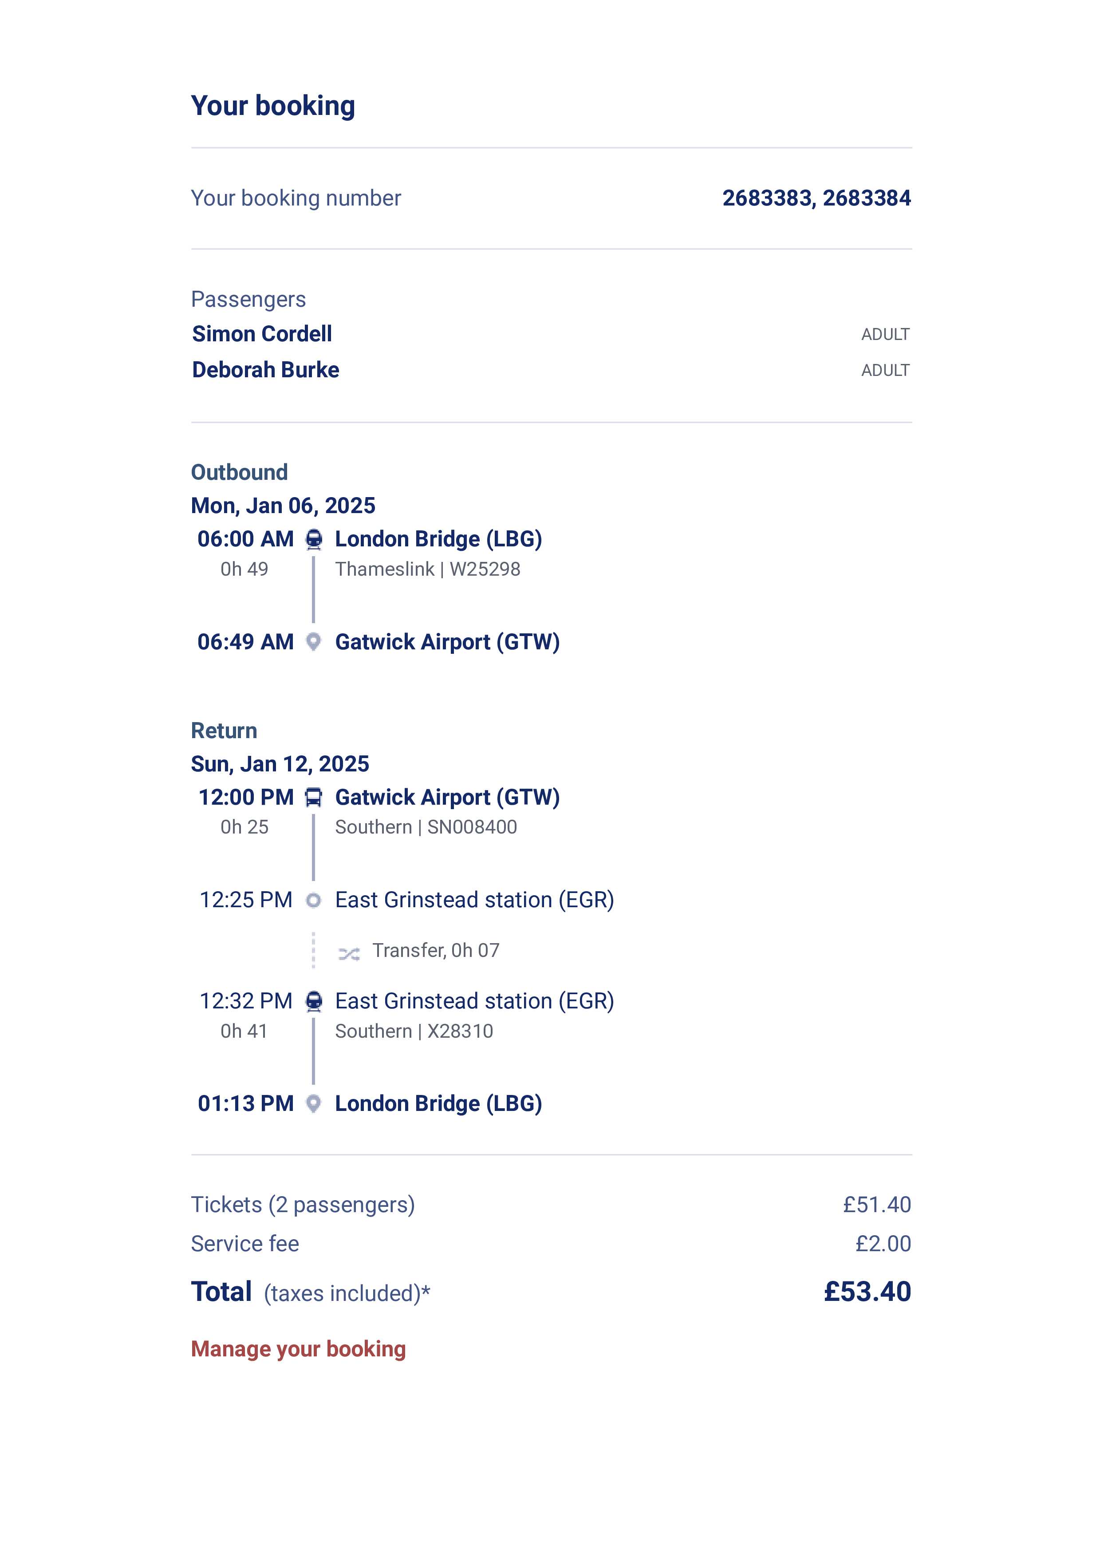
Task: Click the circle stop marker at 12:25 PM
Action: click(x=313, y=900)
